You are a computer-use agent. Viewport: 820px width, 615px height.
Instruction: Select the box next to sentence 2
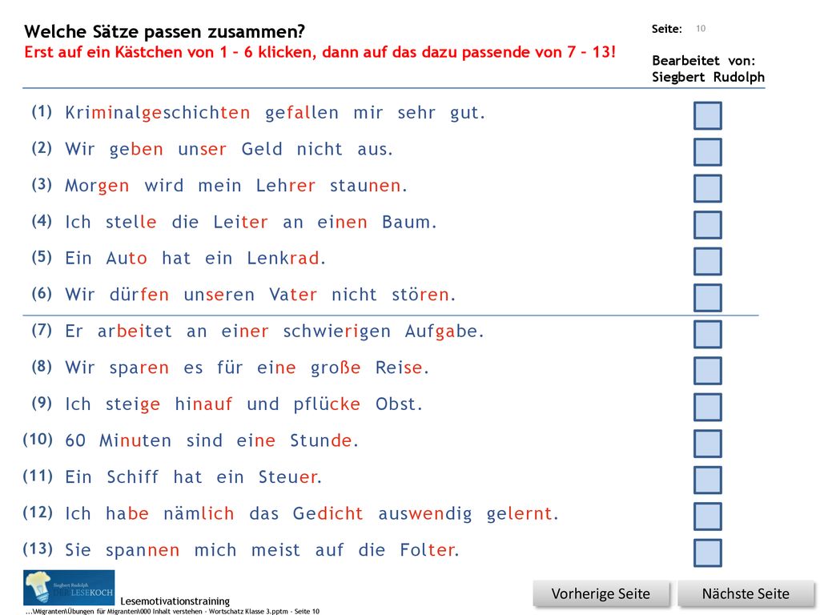click(708, 151)
